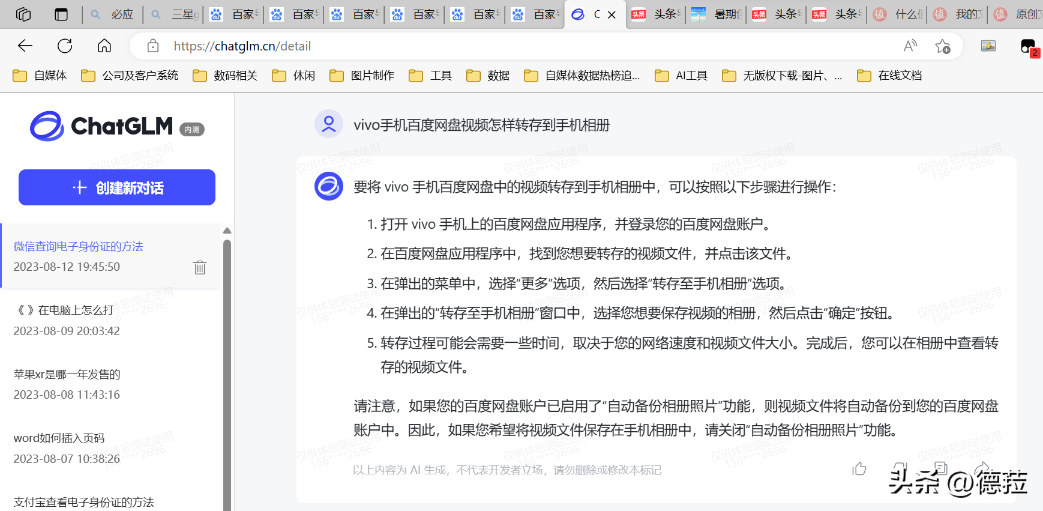This screenshot has width=1043, height=511.
Task: Click the ChatGLM bot avatar beside the answer
Action: click(329, 186)
